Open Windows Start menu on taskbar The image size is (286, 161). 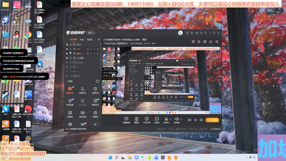110,157
